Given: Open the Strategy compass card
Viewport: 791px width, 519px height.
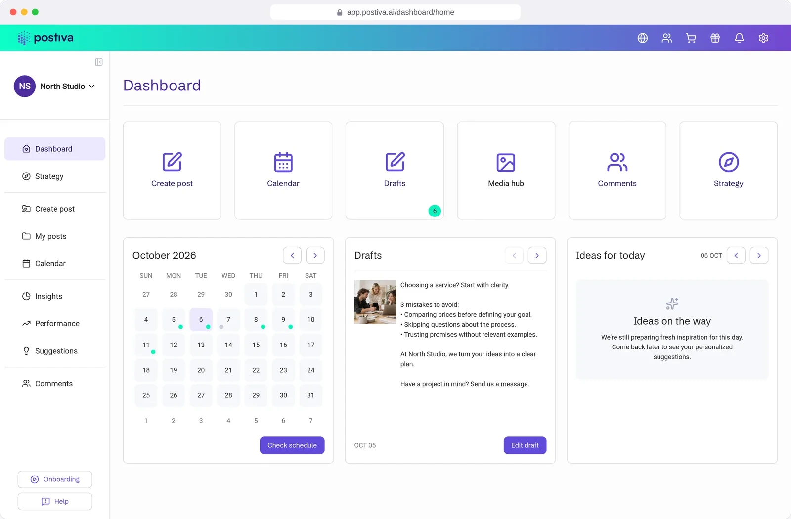Looking at the screenshot, I should (729, 171).
